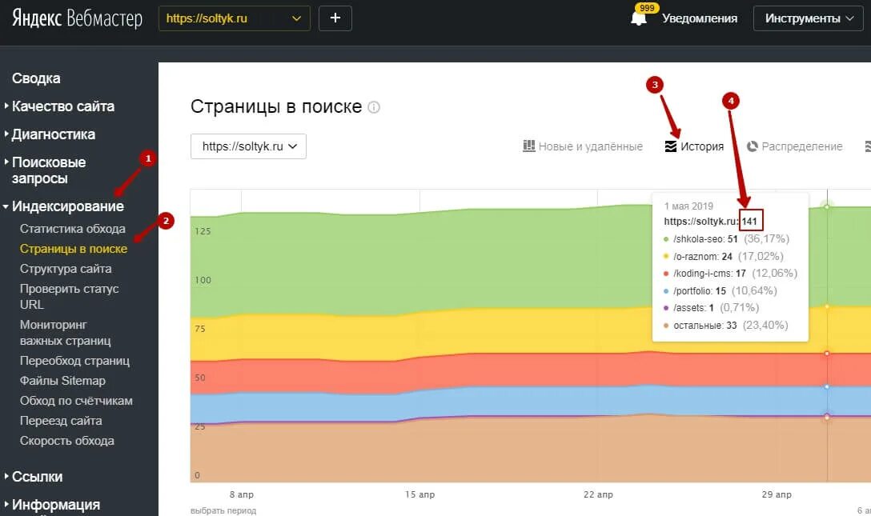
Task: Open Переобход страниц
Action: tap(74, 361)
